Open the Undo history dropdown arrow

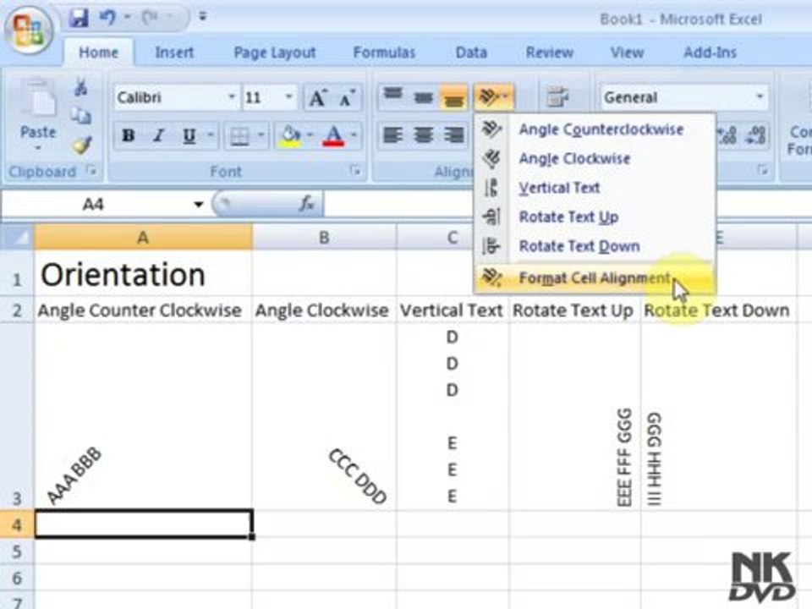[127, 18]
